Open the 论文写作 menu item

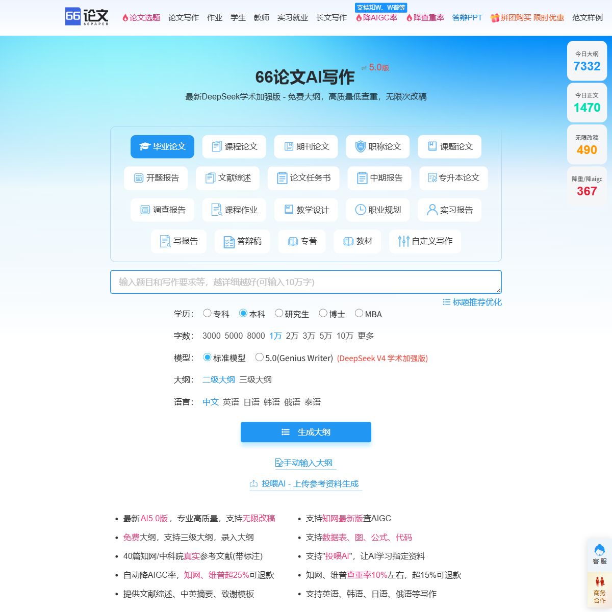(x=184, y=17)
